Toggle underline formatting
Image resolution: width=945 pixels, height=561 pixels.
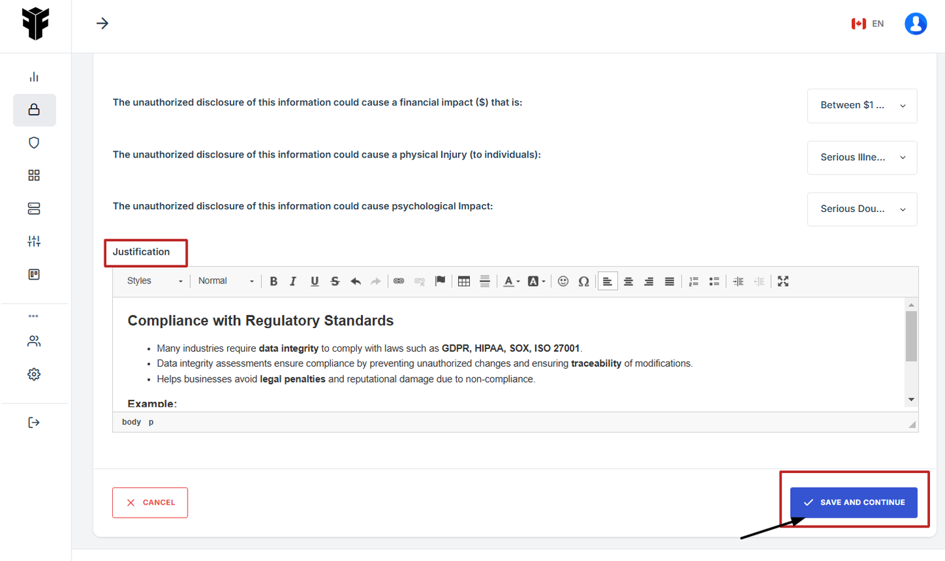(x=314, y=281)
